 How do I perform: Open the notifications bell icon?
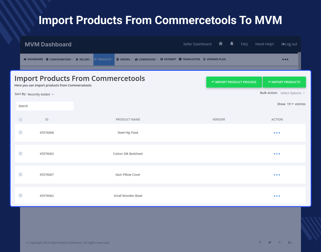pyautogui.click(x=232, y=44)
